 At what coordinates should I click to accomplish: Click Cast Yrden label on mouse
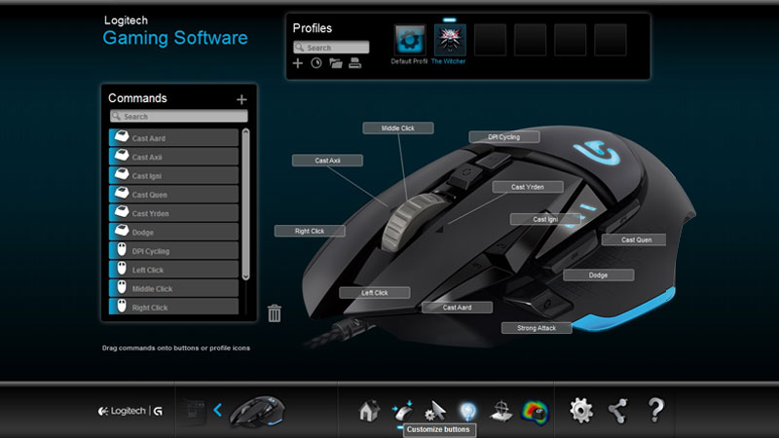(528, 187)
